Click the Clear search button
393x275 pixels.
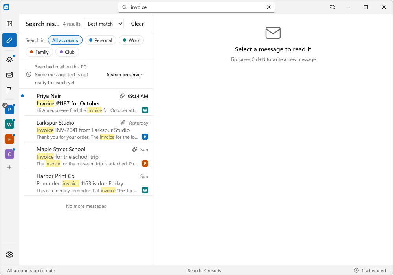(137, 24)
